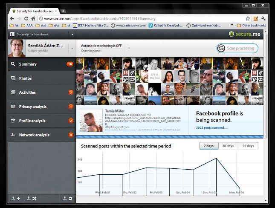This screenshot has height=208, width=275.
Task: Click the striped scan progress bar
Action: 170,137
